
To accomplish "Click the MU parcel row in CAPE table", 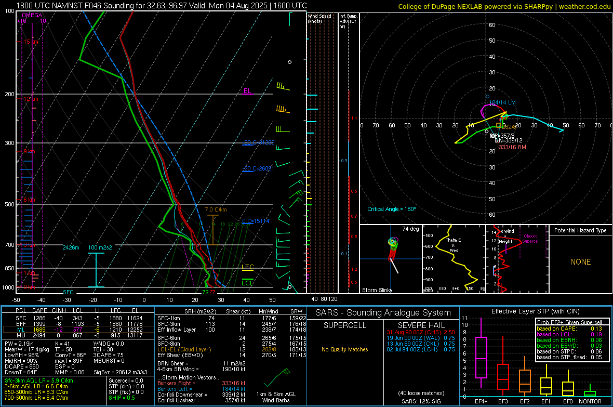I will click(x=78, y=335).
